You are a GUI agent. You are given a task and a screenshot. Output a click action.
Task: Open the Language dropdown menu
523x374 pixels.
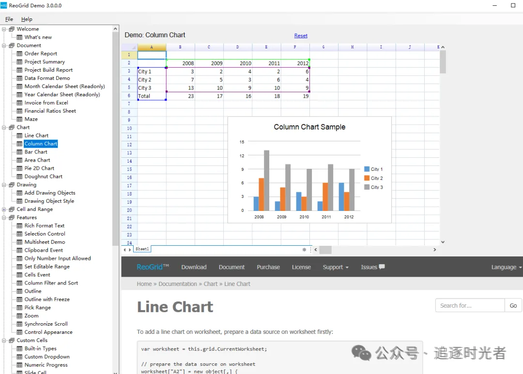pyautogui.click(x=507, y=267)
